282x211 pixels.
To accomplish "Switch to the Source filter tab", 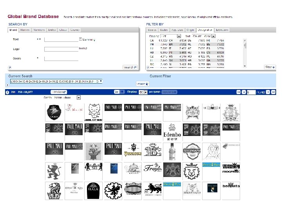I will pos(152,30).
